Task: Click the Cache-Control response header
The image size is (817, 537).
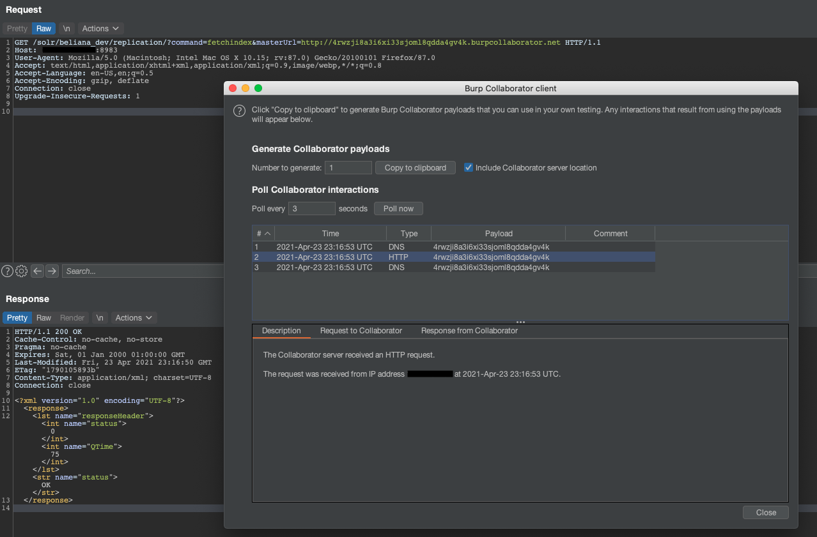Action: point(88,339)
